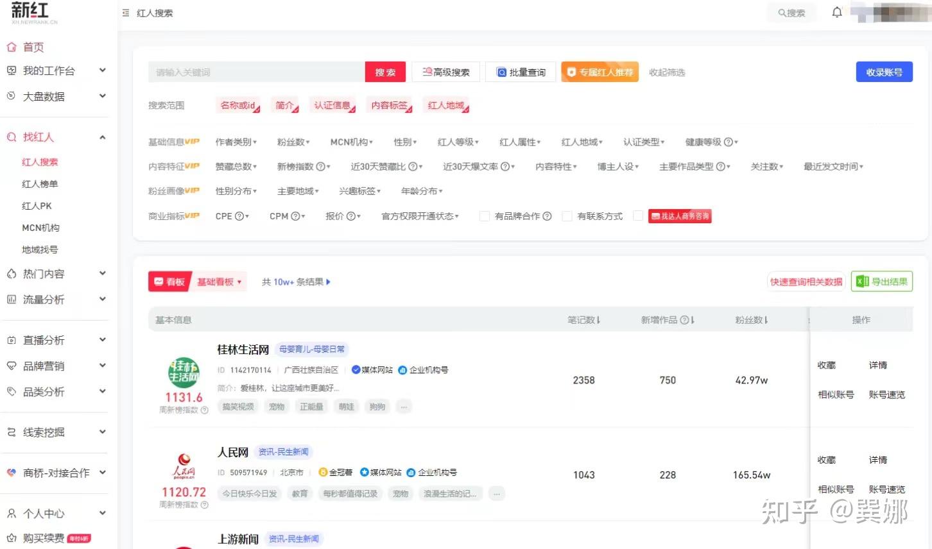
Task: Toggle the 内容标签 search scope tag
Action: (x=390, y=105)
